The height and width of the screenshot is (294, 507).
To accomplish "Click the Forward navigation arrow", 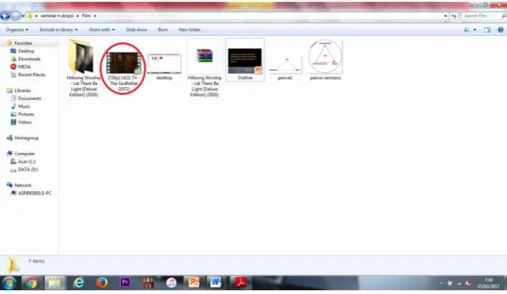I will 15,16.
